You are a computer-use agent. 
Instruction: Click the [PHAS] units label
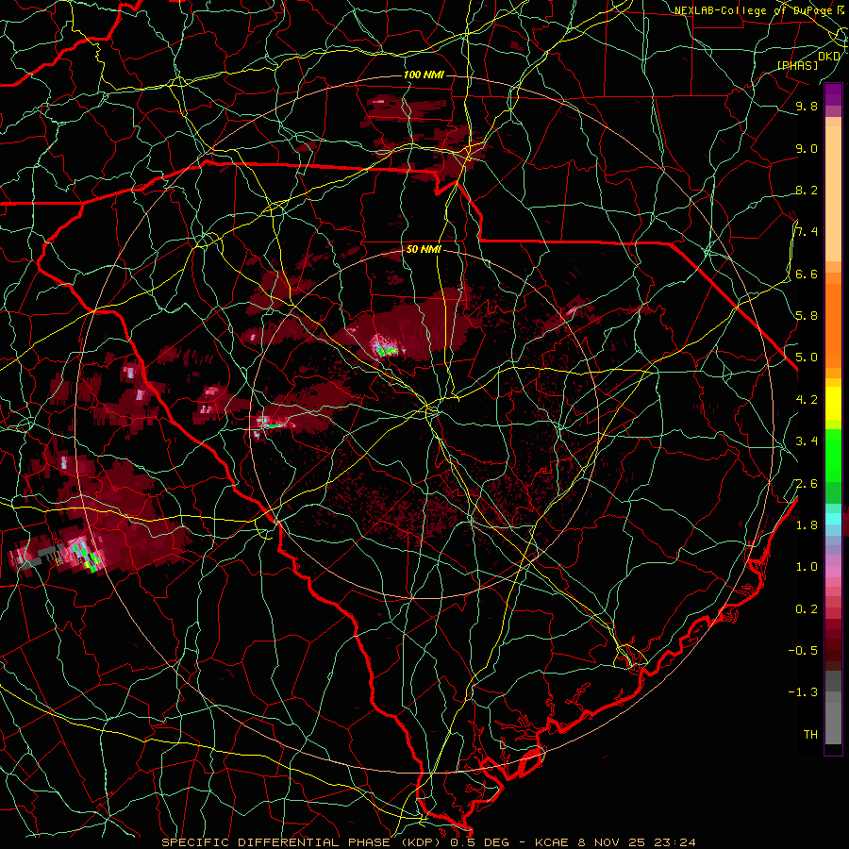[x=797, y=65]
